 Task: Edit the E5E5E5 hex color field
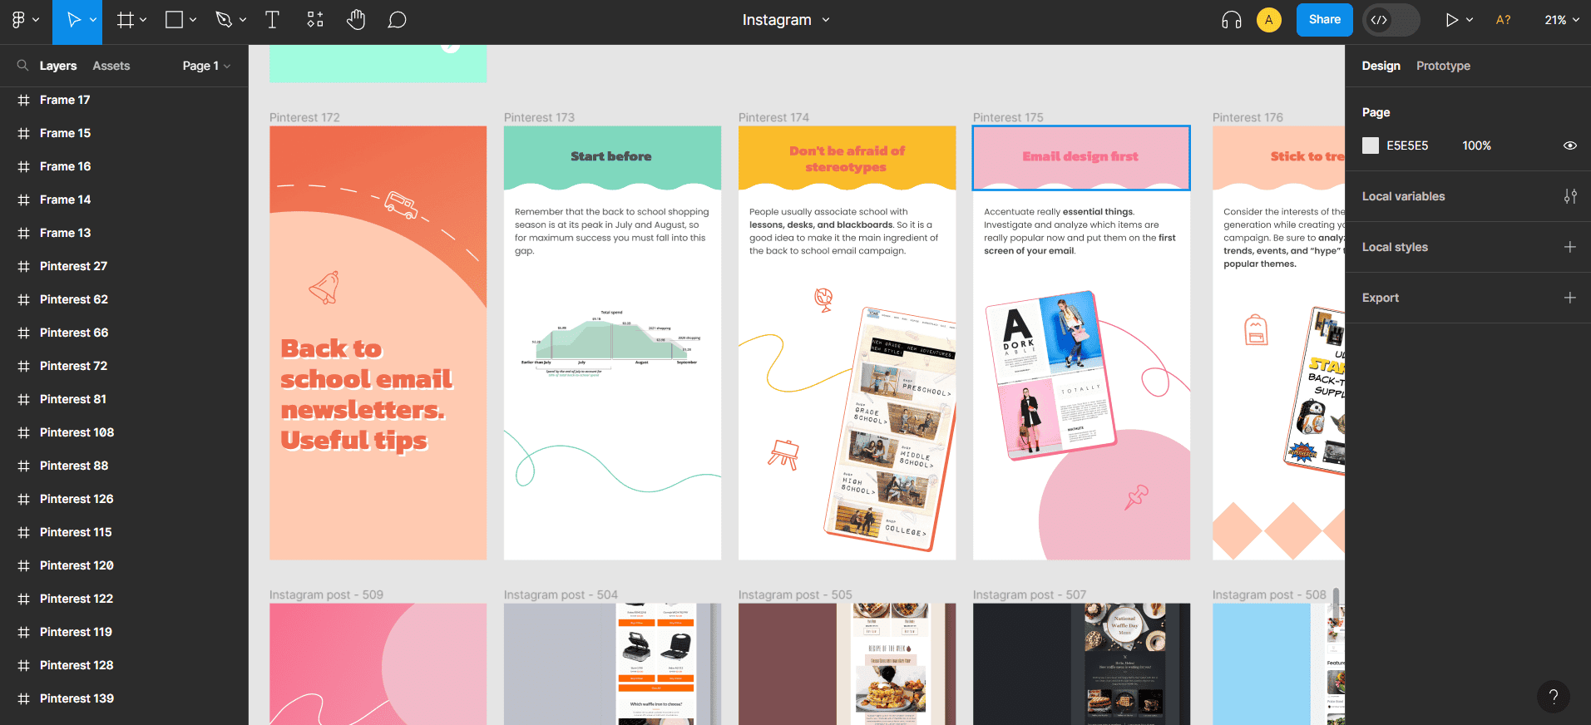1407,145
